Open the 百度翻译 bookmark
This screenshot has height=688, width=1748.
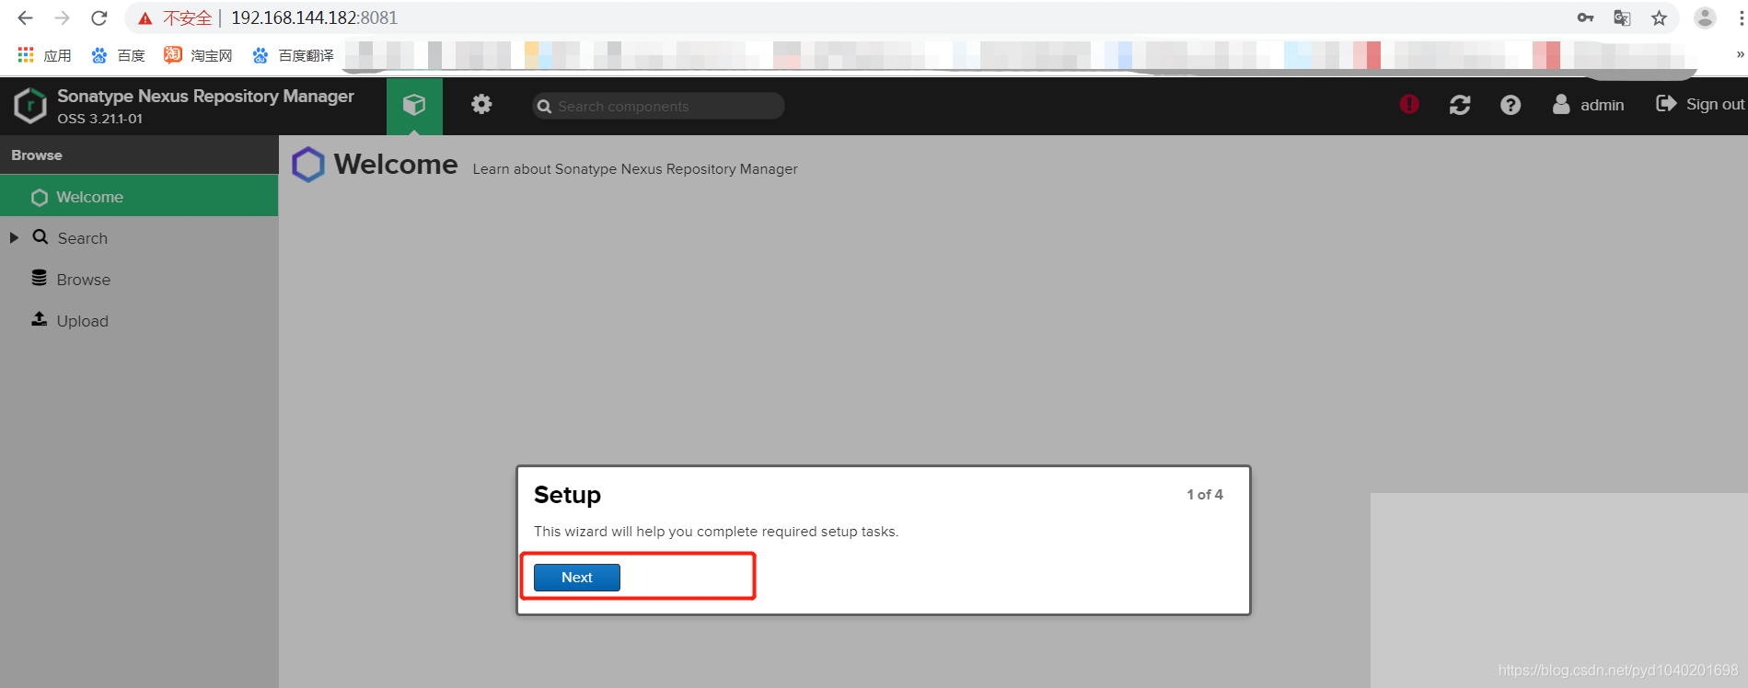pos(293,55)
